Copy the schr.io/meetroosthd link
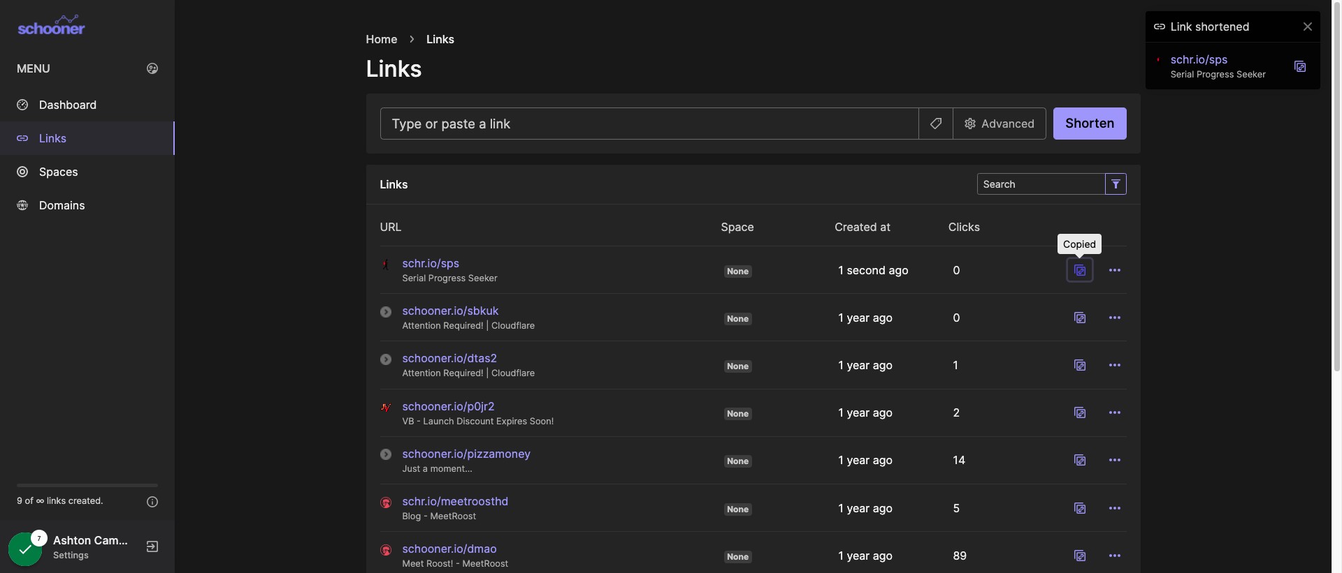The width and height of the screenshot is (1342, 573). 1080,508
